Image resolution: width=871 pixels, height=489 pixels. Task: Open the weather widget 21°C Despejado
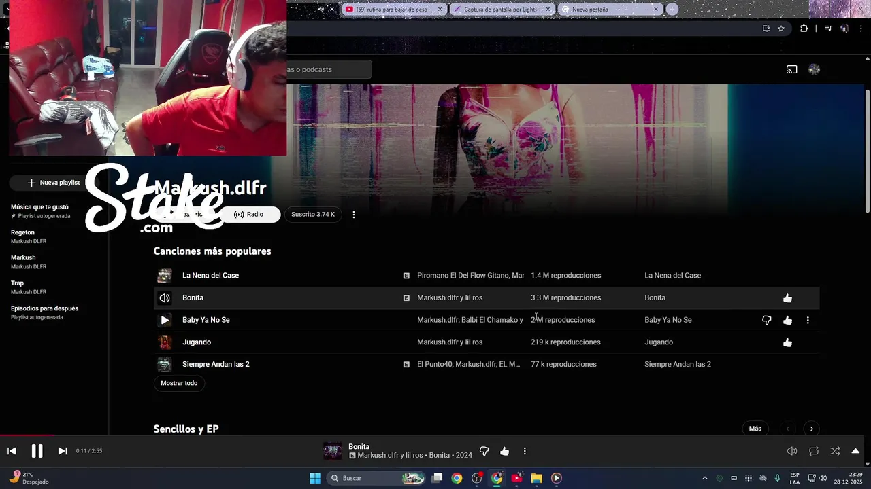[x=29, y=478]
